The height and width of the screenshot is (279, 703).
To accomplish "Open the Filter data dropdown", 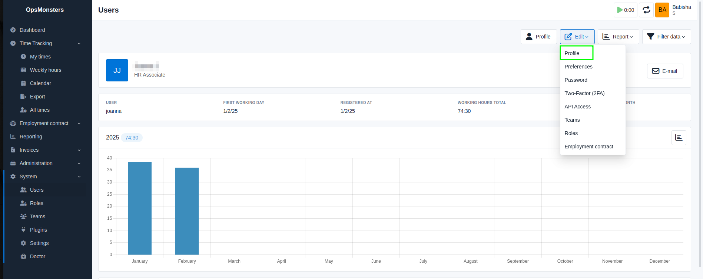I will click(666, 37).
